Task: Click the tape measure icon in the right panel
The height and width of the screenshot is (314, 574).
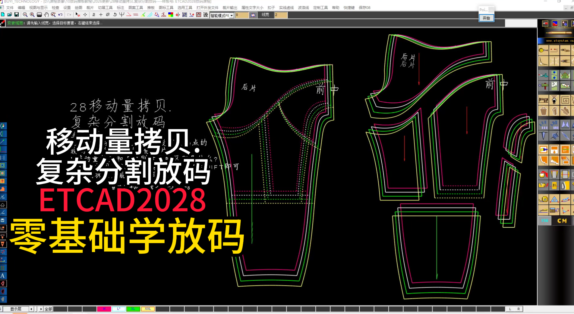Action: pos(543,50)
